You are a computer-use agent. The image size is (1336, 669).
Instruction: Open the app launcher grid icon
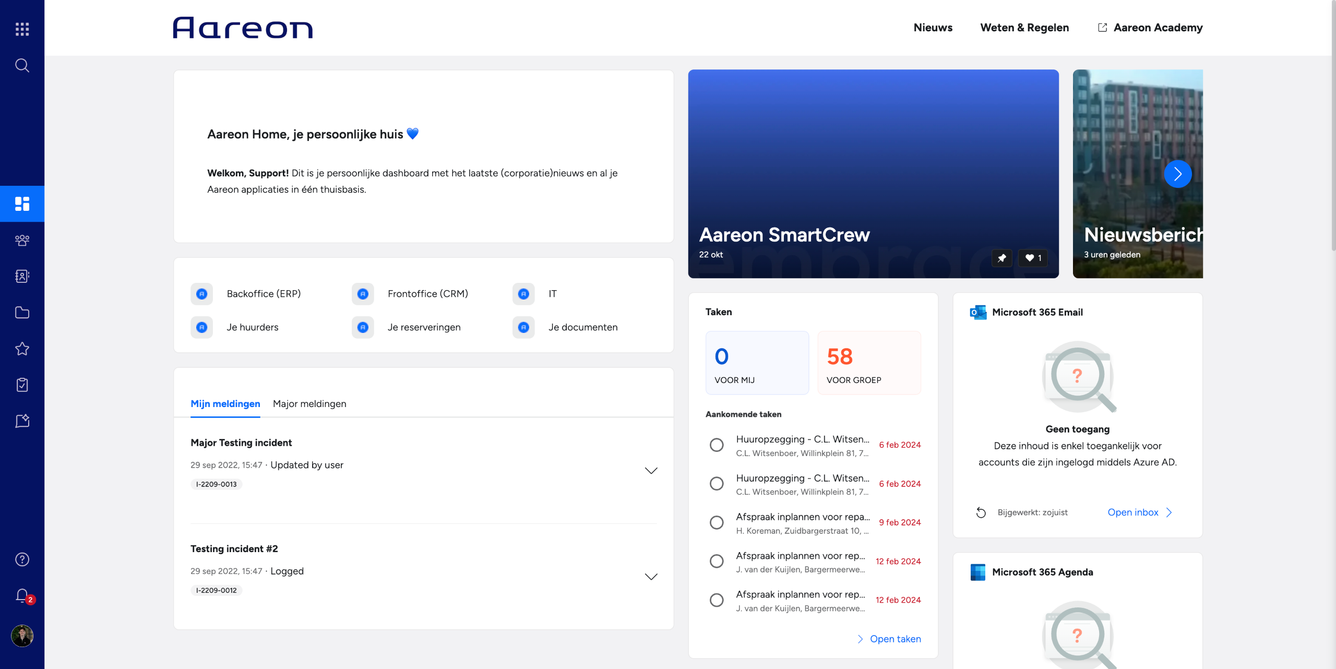coord(22,29)
